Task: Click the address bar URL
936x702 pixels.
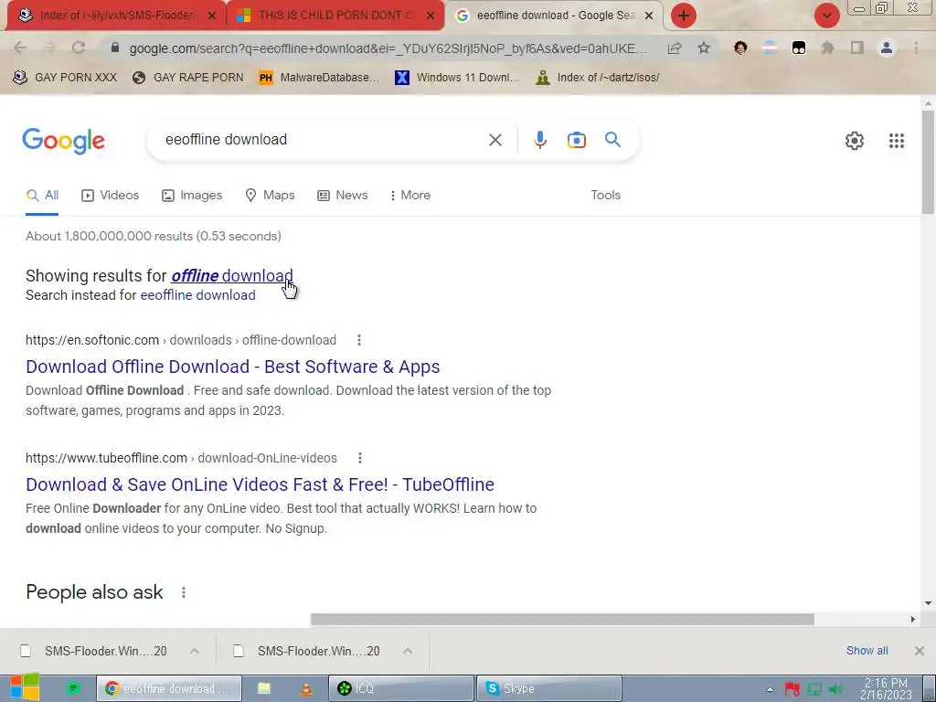Action: point(388,48)
